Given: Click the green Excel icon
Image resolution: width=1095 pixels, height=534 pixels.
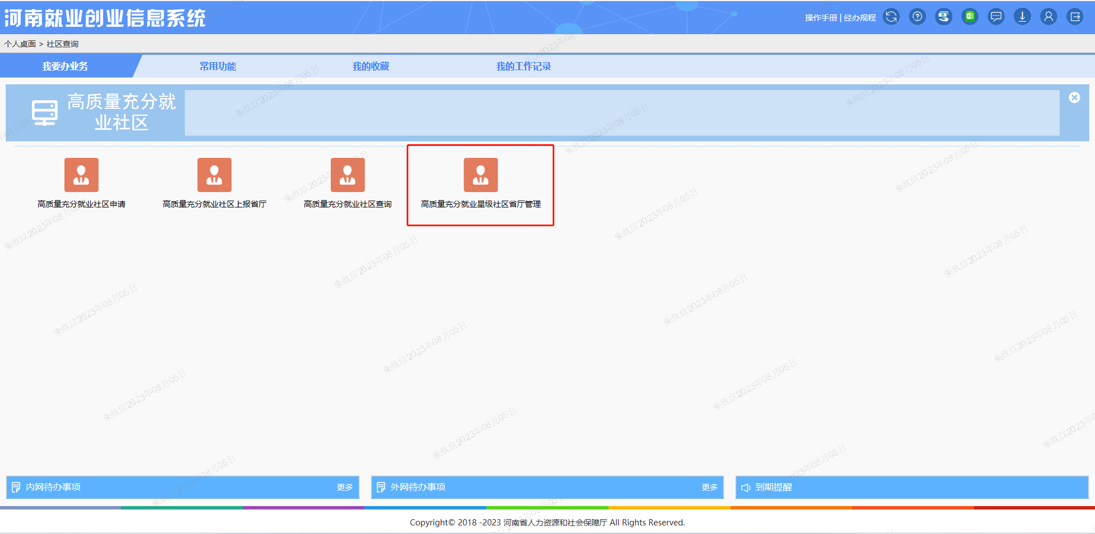Looking at the screenshot, I should coord(970,17).
